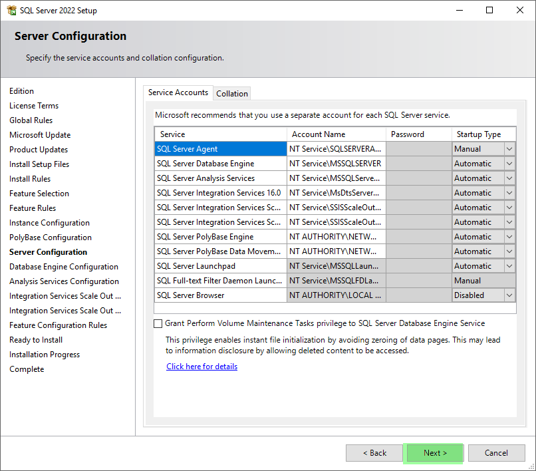Select the Service Accounts tab
Screen dimensions: 536x471
(178, 93)
